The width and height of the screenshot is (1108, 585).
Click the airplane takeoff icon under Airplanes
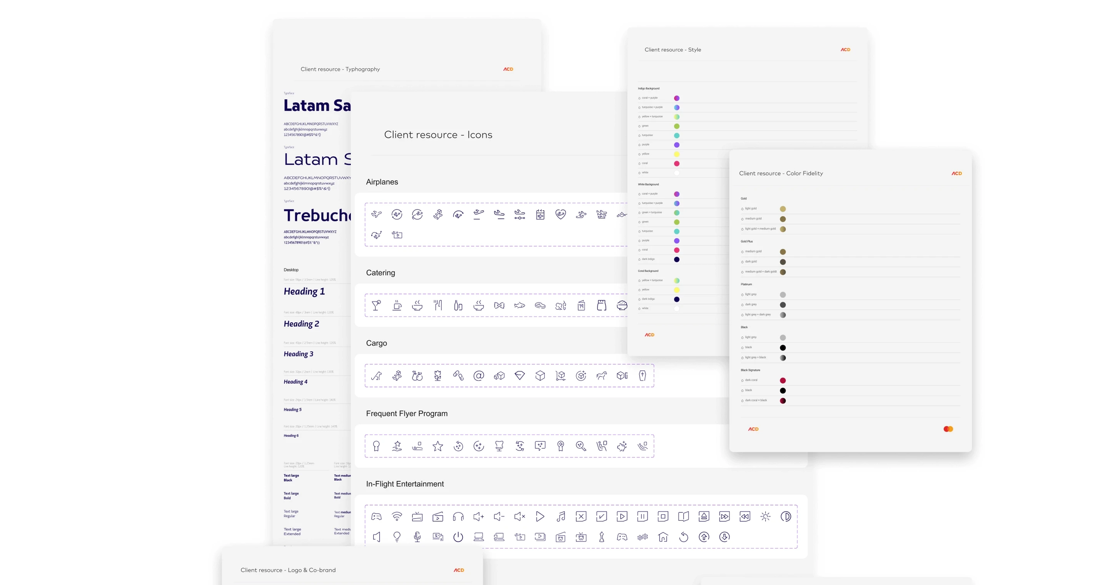pos(479,214)
